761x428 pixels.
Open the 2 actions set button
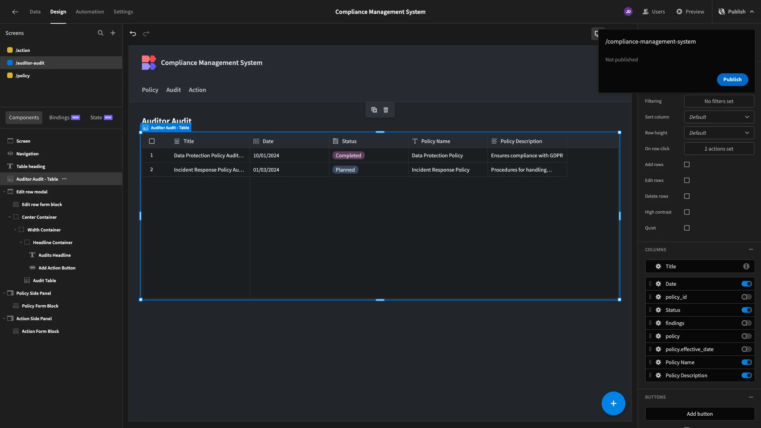[x=719, y=149]
